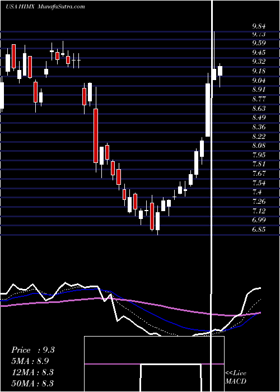Click the 9.45 price axis label
The width and height of the screenshot is (280, 392).
pyautogui.click(x=259, y=53)
